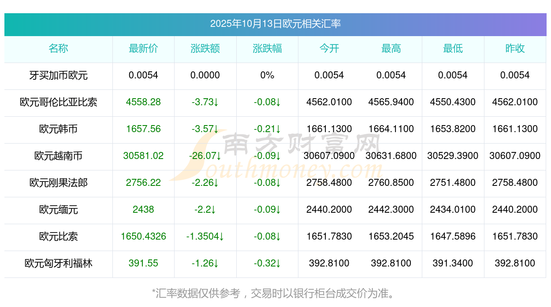Click high value 1653.2045

tap(391, 237)
